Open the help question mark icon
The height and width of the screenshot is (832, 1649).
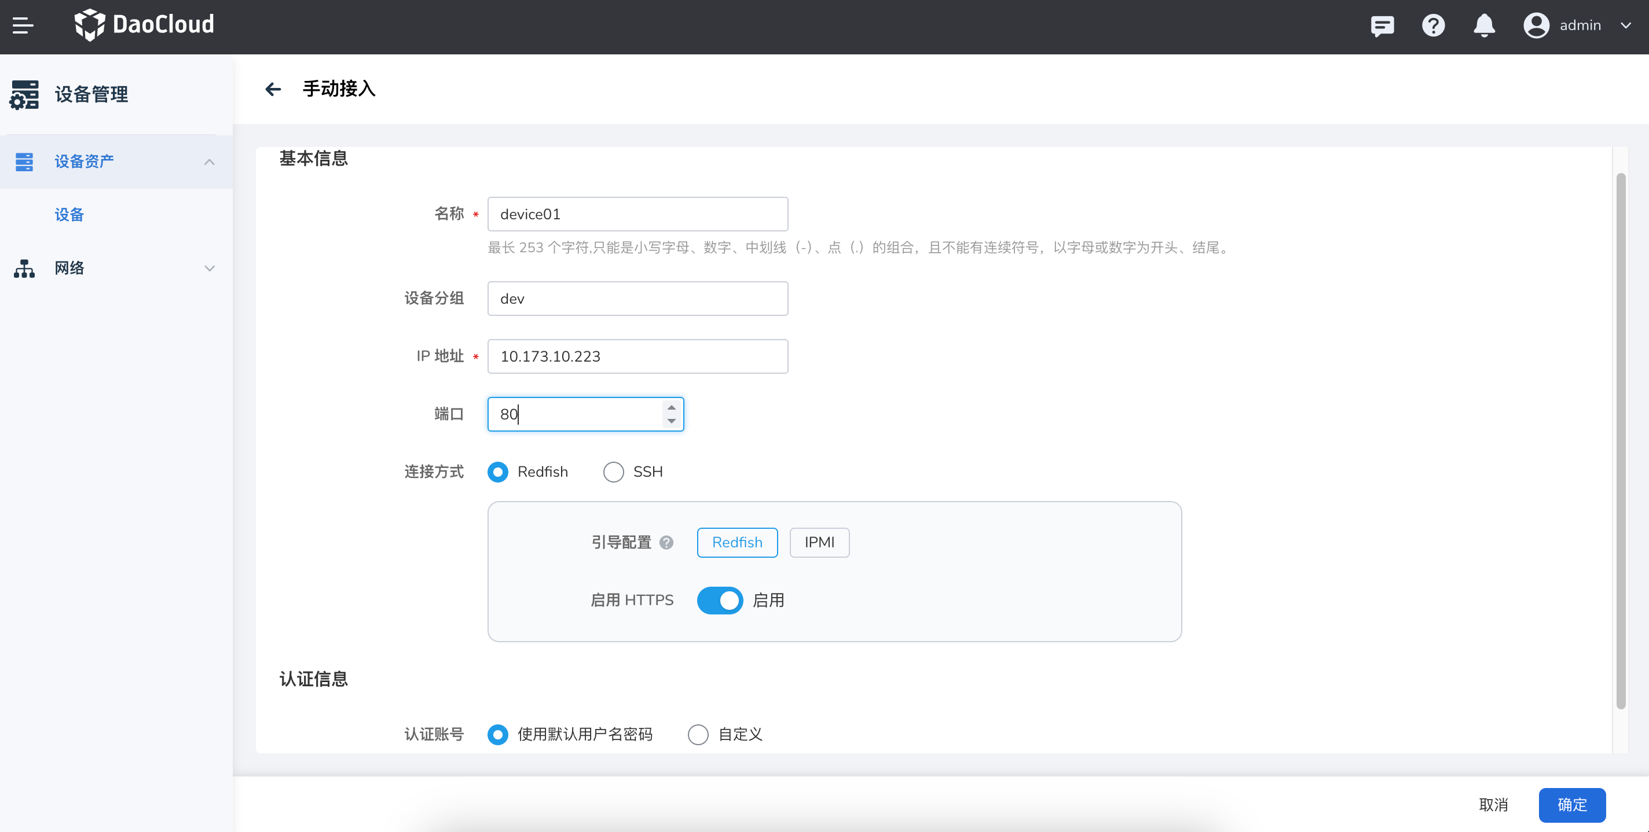tap(1433, 25)
